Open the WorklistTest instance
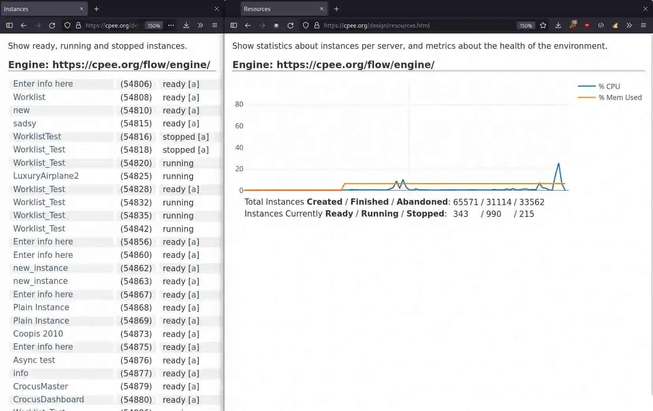653x411 pixels. (37, 137)
